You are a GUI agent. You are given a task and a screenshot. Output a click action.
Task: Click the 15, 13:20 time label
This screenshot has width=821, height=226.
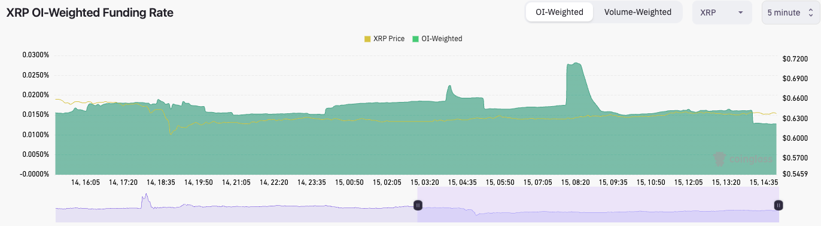pyautogui.click(x=726, y=182)
